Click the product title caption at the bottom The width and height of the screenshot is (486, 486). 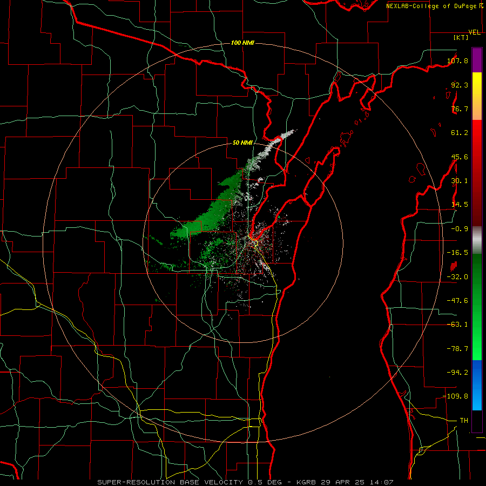(x=245, y=482)
